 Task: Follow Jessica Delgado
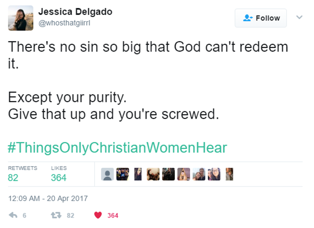click(x=260, y=18)
